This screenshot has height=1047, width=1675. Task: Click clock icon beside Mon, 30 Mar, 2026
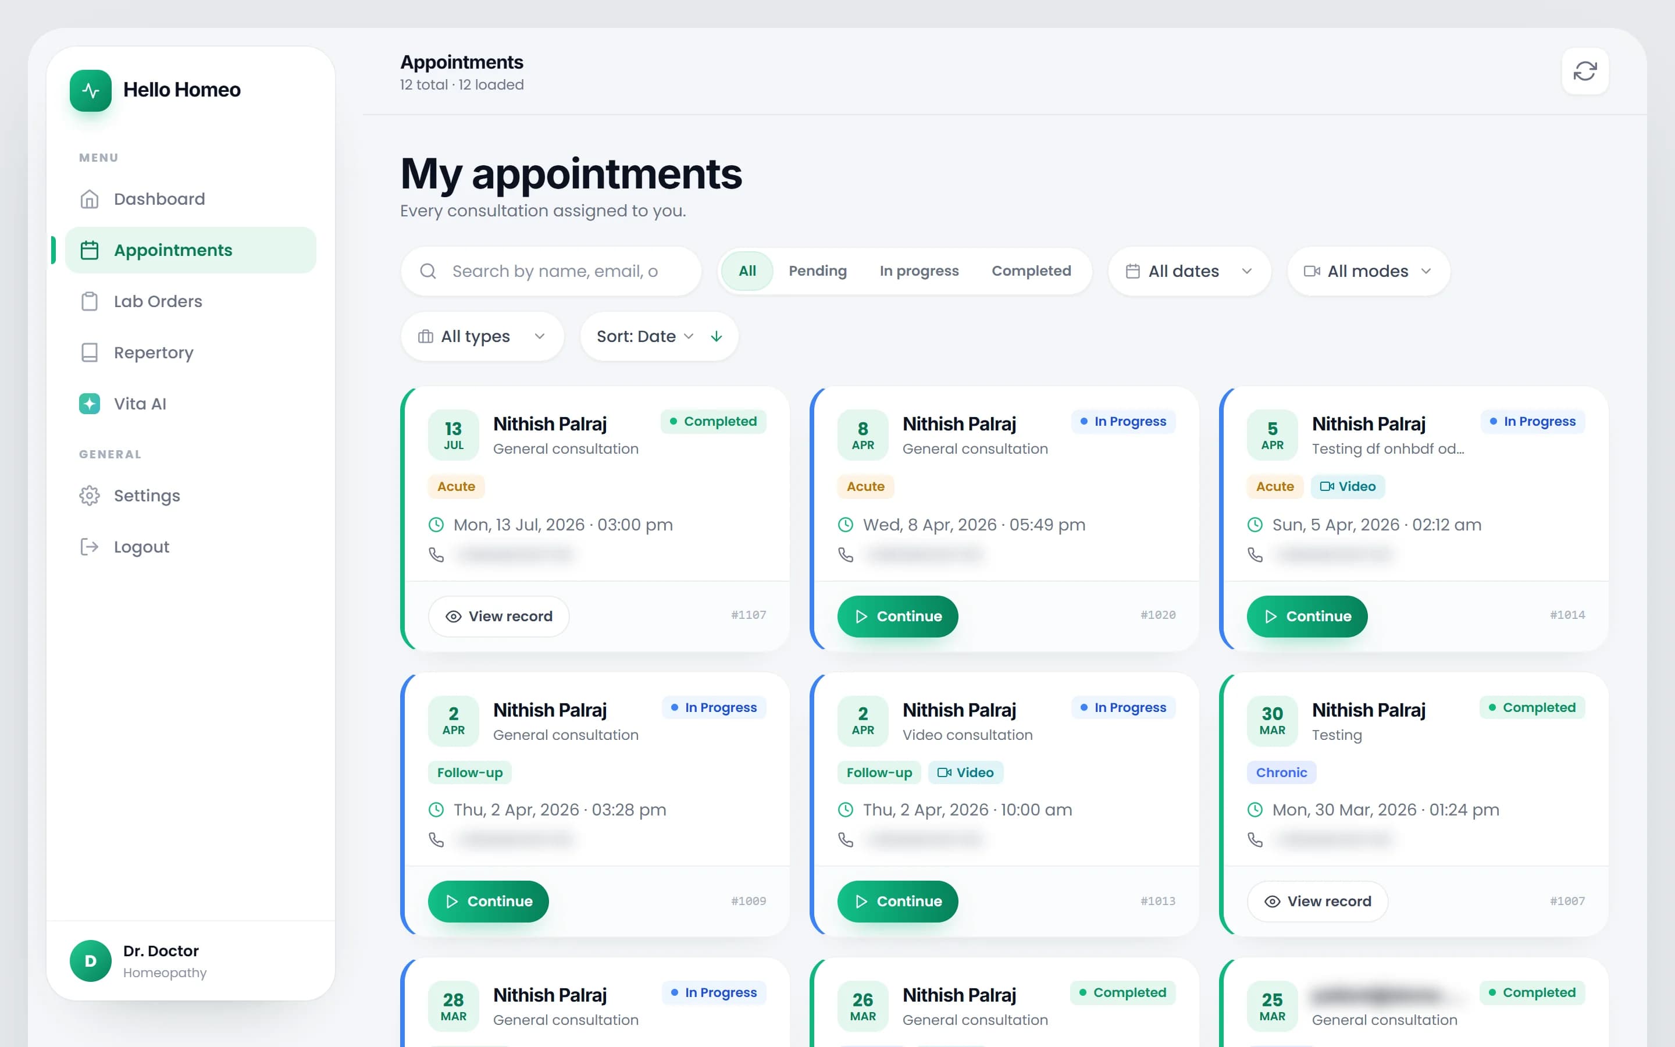[x=1255, y=810]
